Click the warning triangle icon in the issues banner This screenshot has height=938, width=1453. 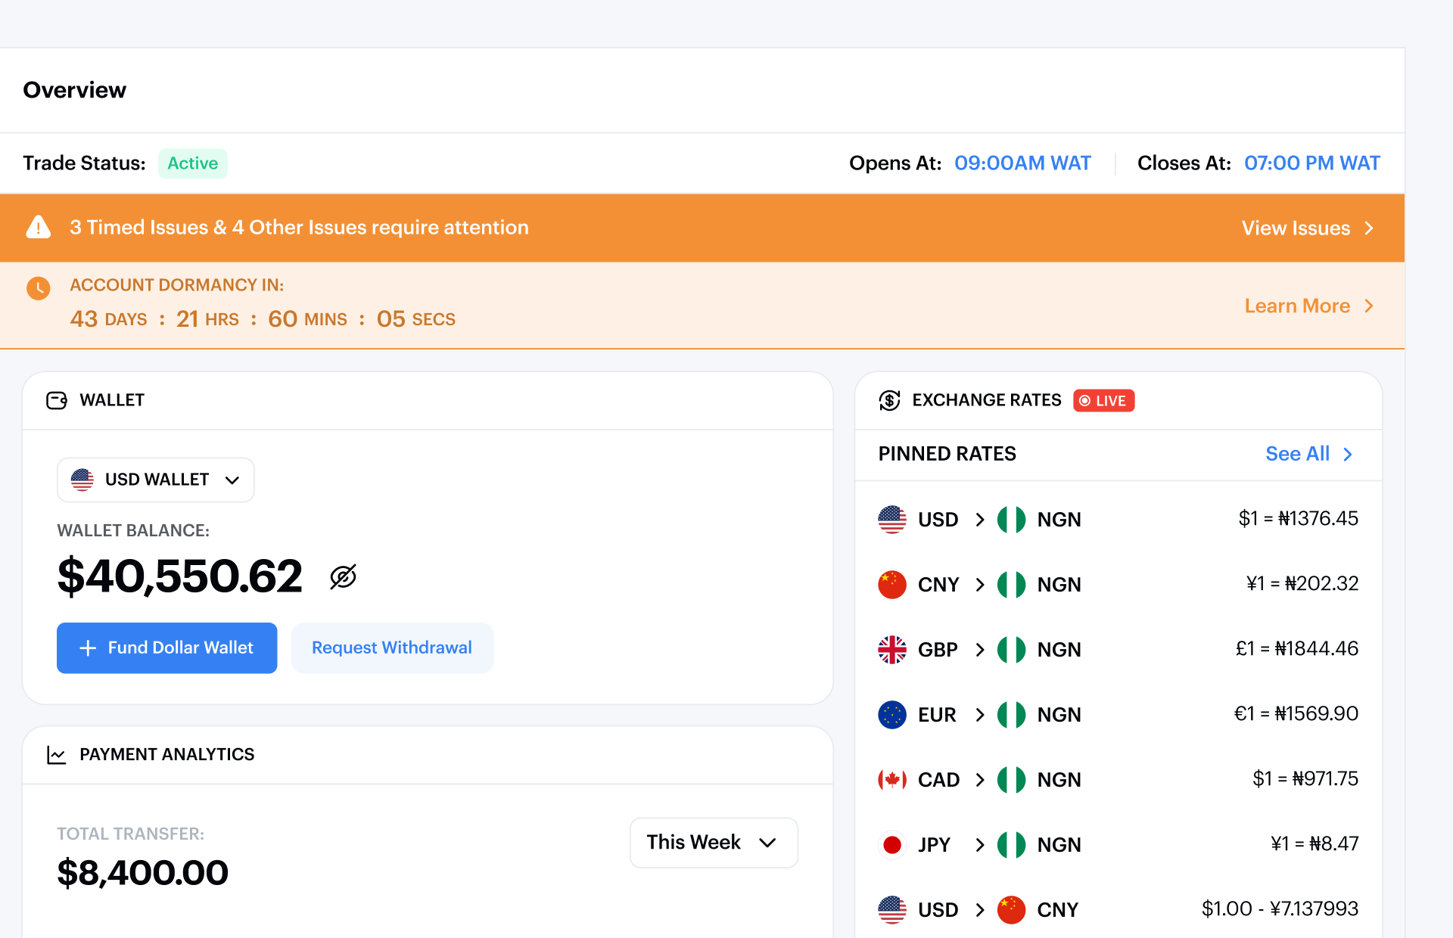39,227
